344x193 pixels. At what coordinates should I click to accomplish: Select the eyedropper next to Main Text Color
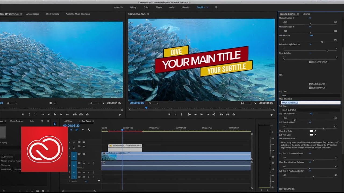pyautogui.click(x=315, y=131)
